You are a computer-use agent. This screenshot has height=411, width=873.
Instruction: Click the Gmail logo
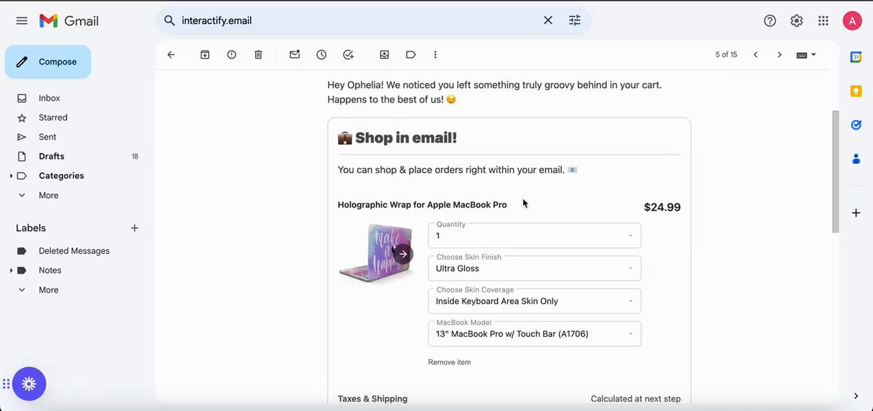pyautogui.click(x=68, y=20)
